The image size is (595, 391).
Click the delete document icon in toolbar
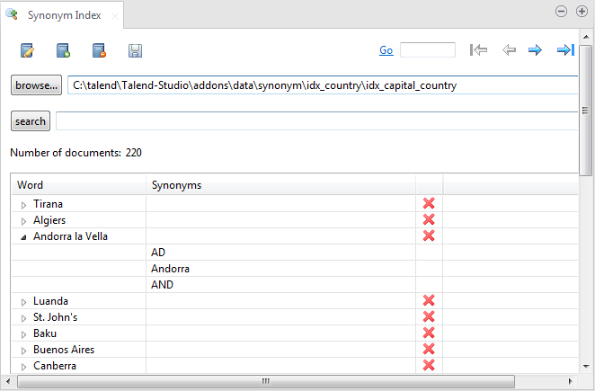click(x=100, y=51)
